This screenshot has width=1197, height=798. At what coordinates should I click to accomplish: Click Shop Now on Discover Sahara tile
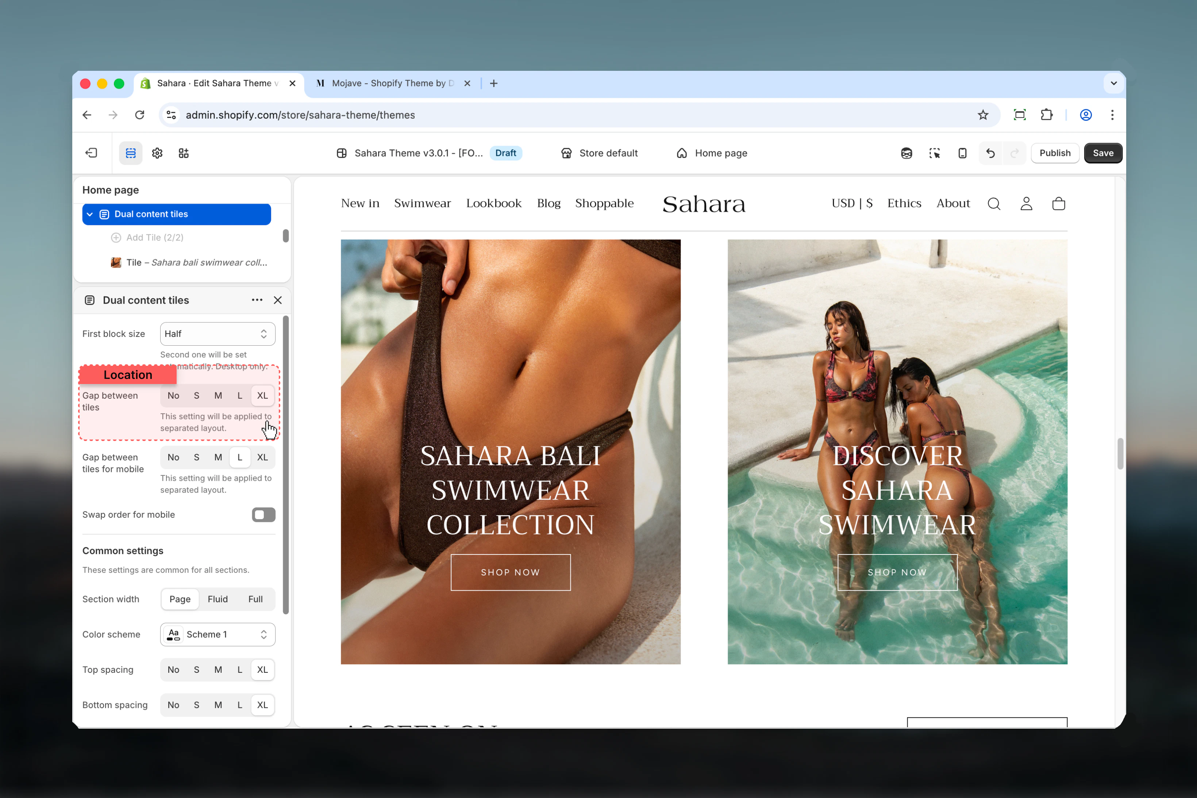(897, 572)
